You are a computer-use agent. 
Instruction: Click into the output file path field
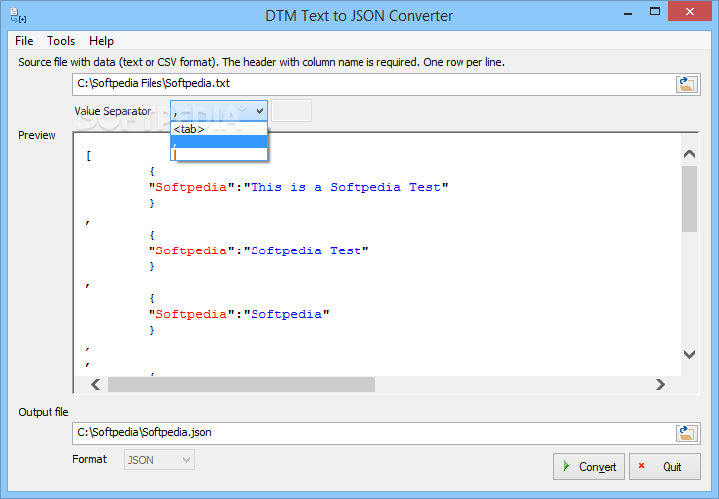pos(373,433)
